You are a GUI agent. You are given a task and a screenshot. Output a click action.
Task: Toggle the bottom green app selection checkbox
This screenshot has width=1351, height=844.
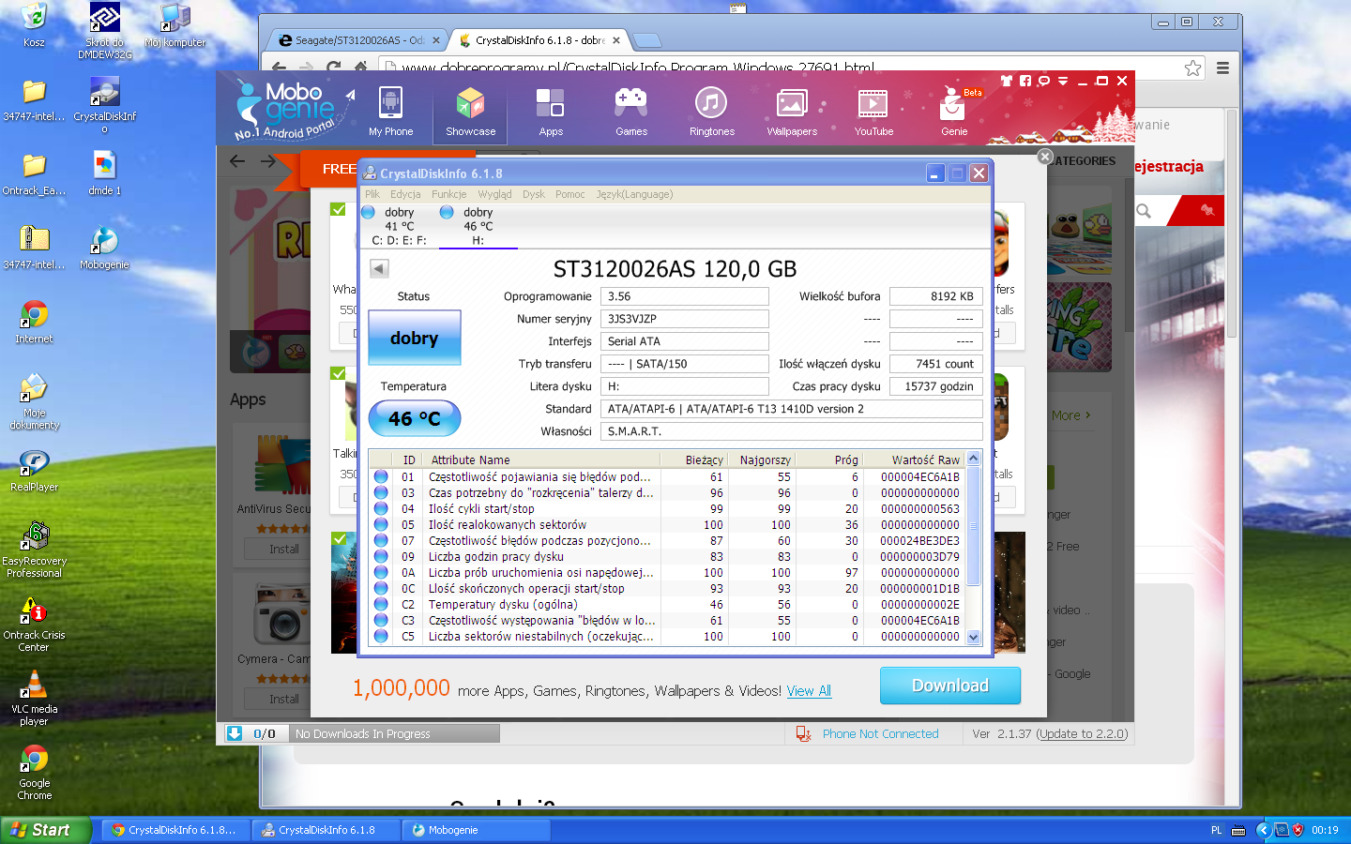(338, 539)
